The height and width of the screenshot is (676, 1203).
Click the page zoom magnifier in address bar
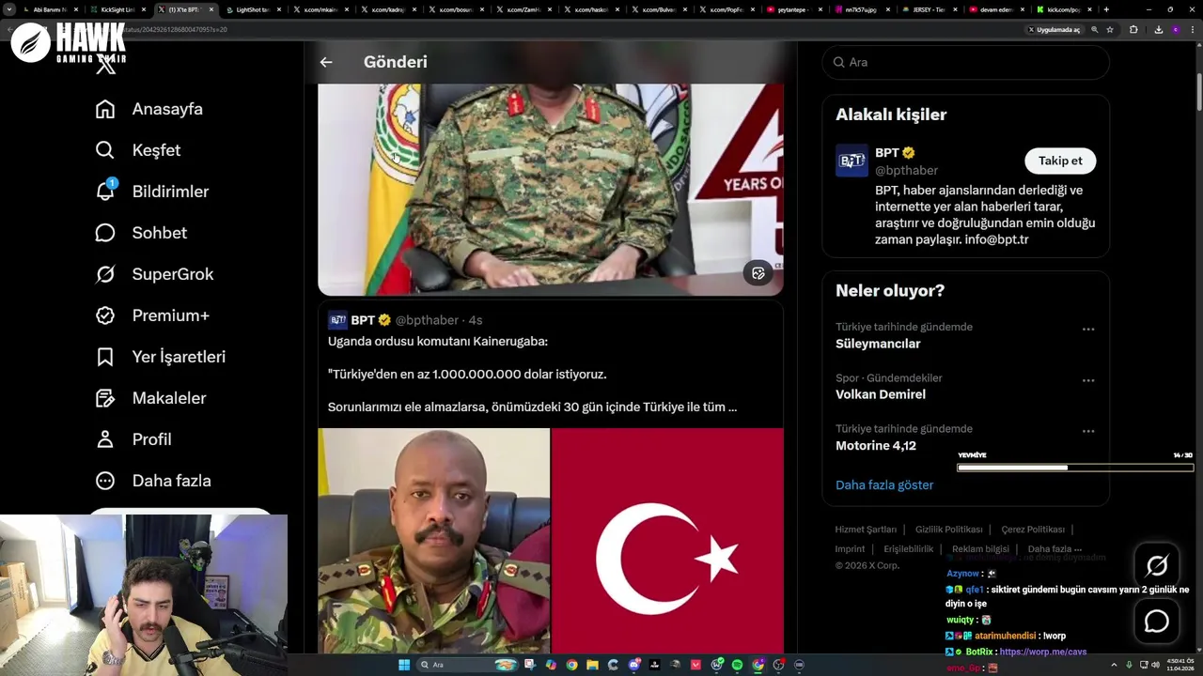click(1095, 29)
